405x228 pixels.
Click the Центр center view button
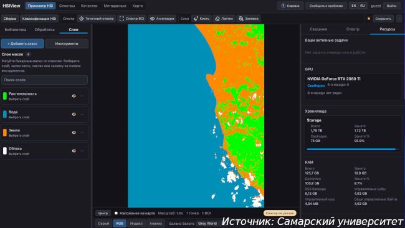tap(103, 213)
